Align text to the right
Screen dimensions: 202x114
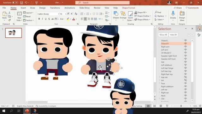(89, 19)
